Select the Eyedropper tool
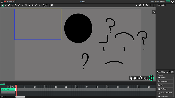 click(x=36, y=5)
